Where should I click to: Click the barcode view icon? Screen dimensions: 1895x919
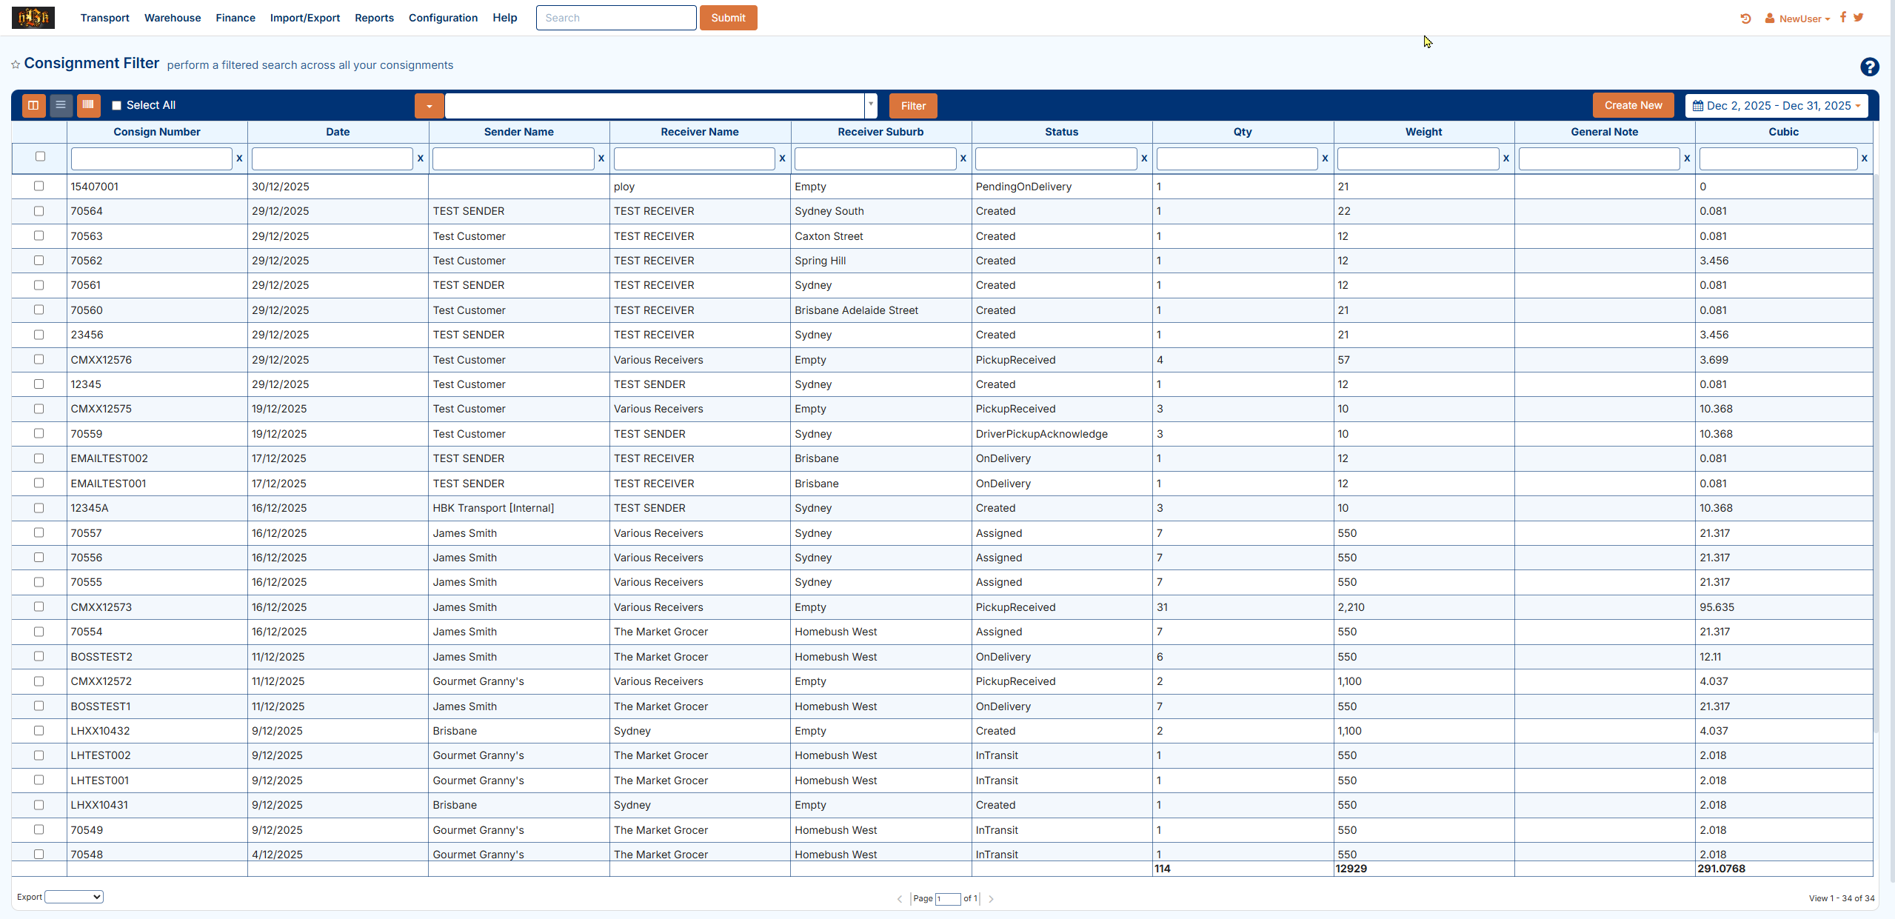click(88, 105)
